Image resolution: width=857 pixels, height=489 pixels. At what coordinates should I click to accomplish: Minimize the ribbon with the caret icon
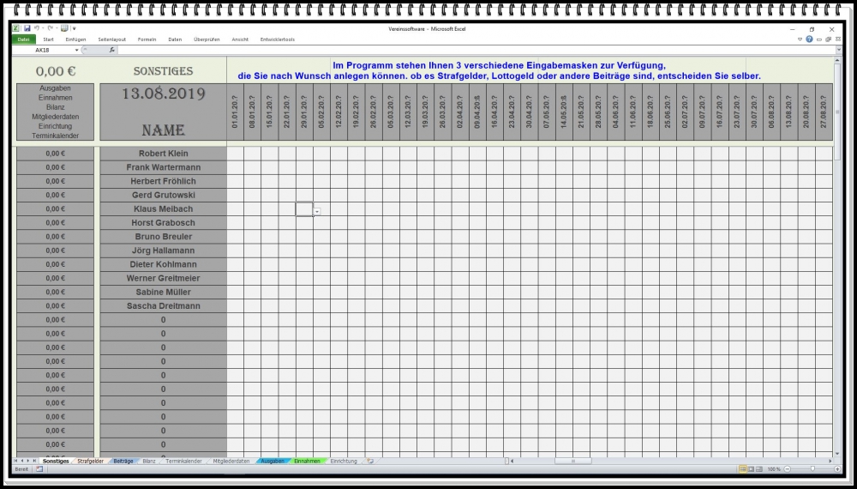(800, 39)
